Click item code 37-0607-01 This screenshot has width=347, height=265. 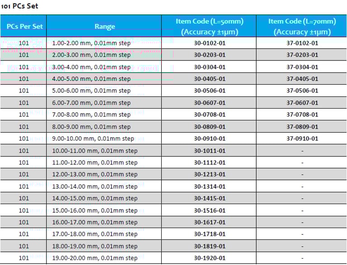tap(302, 103)
